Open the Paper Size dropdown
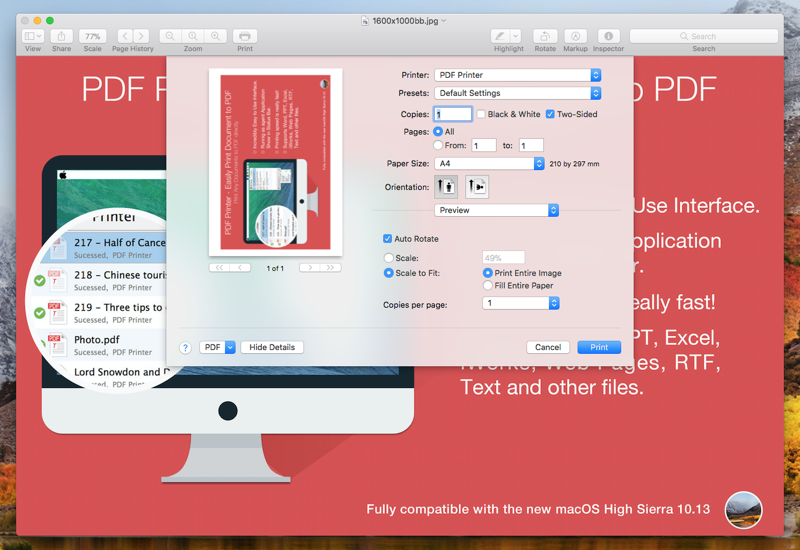This screenshot has height=550, width=800. click(490, 164)
